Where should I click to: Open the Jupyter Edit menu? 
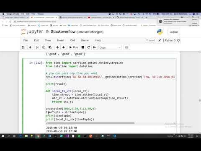(36, 40)
